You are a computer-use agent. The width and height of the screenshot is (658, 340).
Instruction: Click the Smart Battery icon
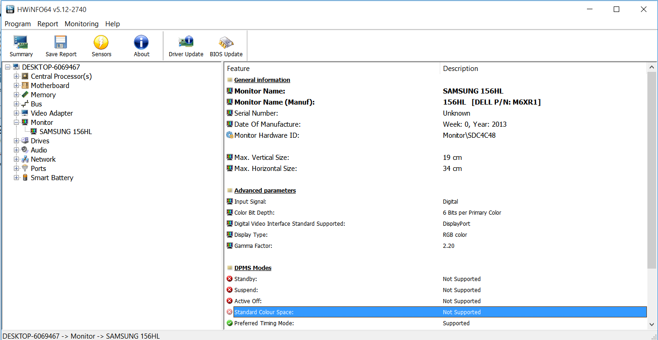(x=25, y=178)
